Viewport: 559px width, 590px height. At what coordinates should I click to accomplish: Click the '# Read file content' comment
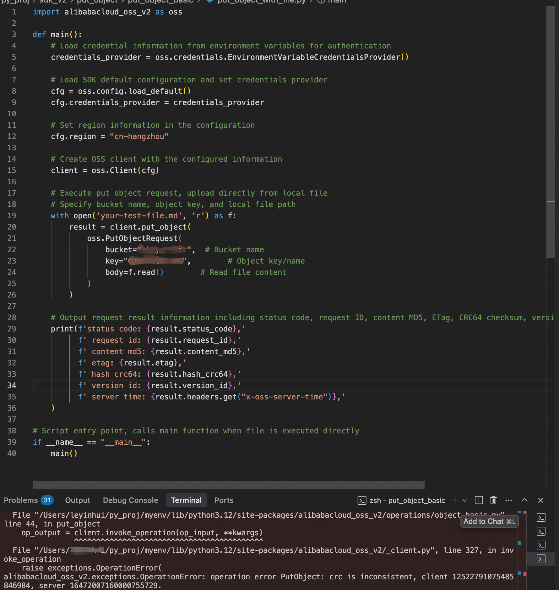[243, 272]
